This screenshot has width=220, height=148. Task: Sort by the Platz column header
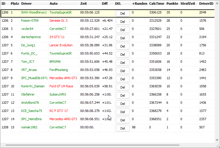coord(15,4)
